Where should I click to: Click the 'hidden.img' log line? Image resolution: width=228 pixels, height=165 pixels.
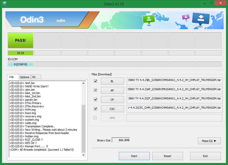point(24,136)
